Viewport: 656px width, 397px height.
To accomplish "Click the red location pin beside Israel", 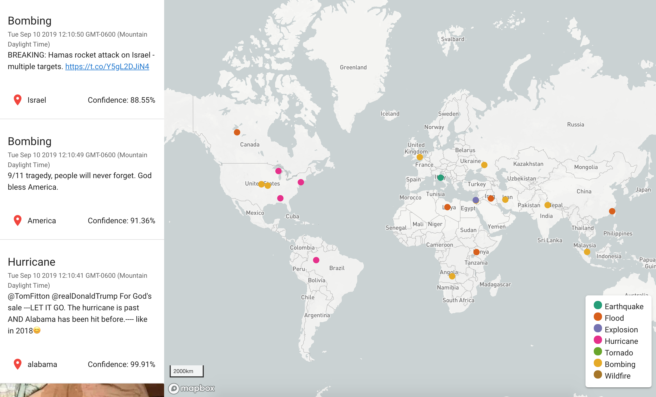I will [18, 100].
